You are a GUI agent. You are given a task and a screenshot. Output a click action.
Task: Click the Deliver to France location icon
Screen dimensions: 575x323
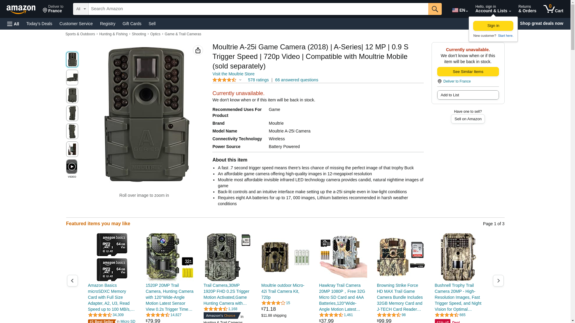[440, 81]
